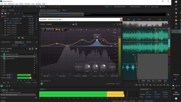Click the New File icon in Files panel

point(8,13)
